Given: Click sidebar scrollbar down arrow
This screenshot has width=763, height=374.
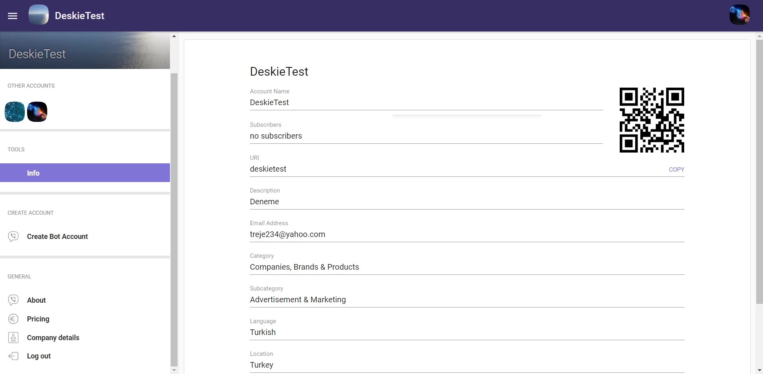Looking at the screenshot, I should pos(174,370).
